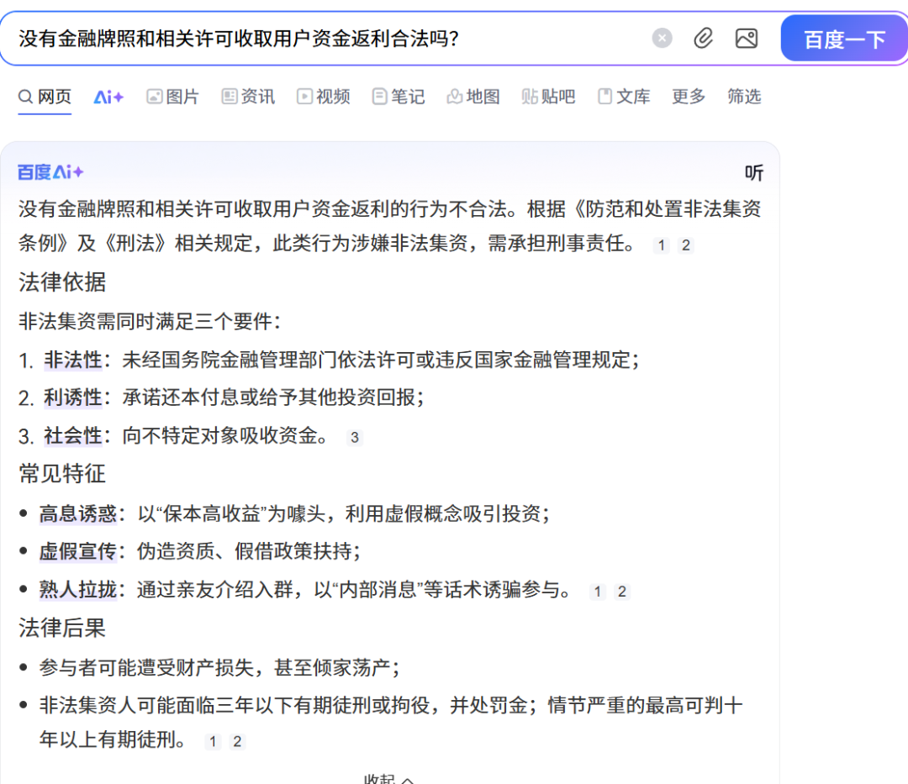Switch to the 地图 tab
908x784 pixels.
click(x=473, y=97)
